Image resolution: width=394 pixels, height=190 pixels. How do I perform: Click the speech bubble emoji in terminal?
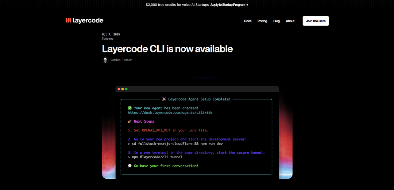[x=130, y=166]
